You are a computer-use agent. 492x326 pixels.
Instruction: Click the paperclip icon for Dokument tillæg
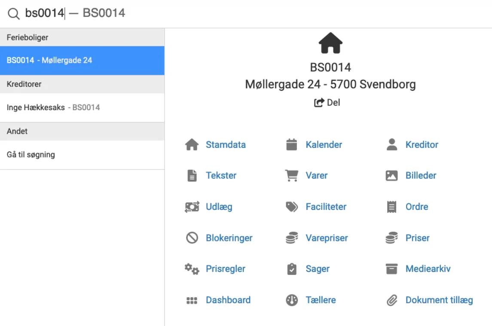tap(391, 300)
